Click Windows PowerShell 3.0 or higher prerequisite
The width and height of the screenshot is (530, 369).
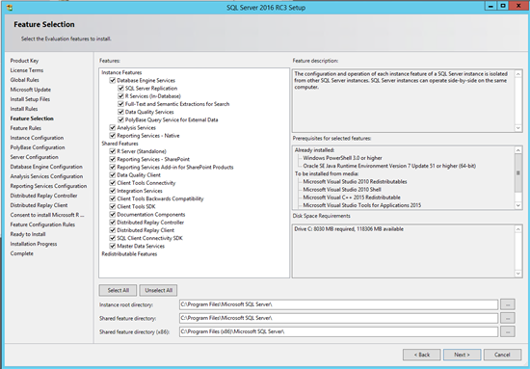pos(342,158)
